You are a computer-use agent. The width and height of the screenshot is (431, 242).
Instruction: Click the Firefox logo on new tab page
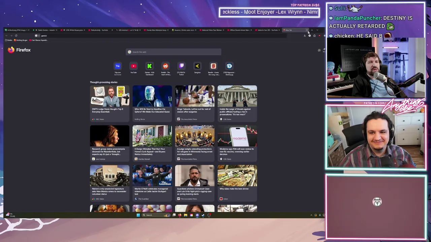click(x=19, y=50)
